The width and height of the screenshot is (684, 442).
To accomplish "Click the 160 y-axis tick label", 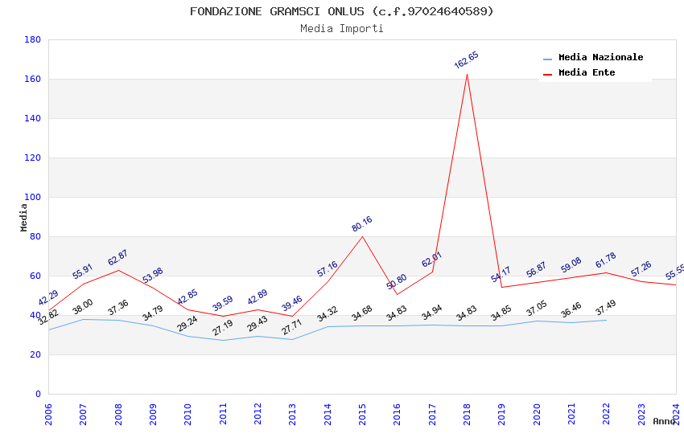I will coord(33,79).
